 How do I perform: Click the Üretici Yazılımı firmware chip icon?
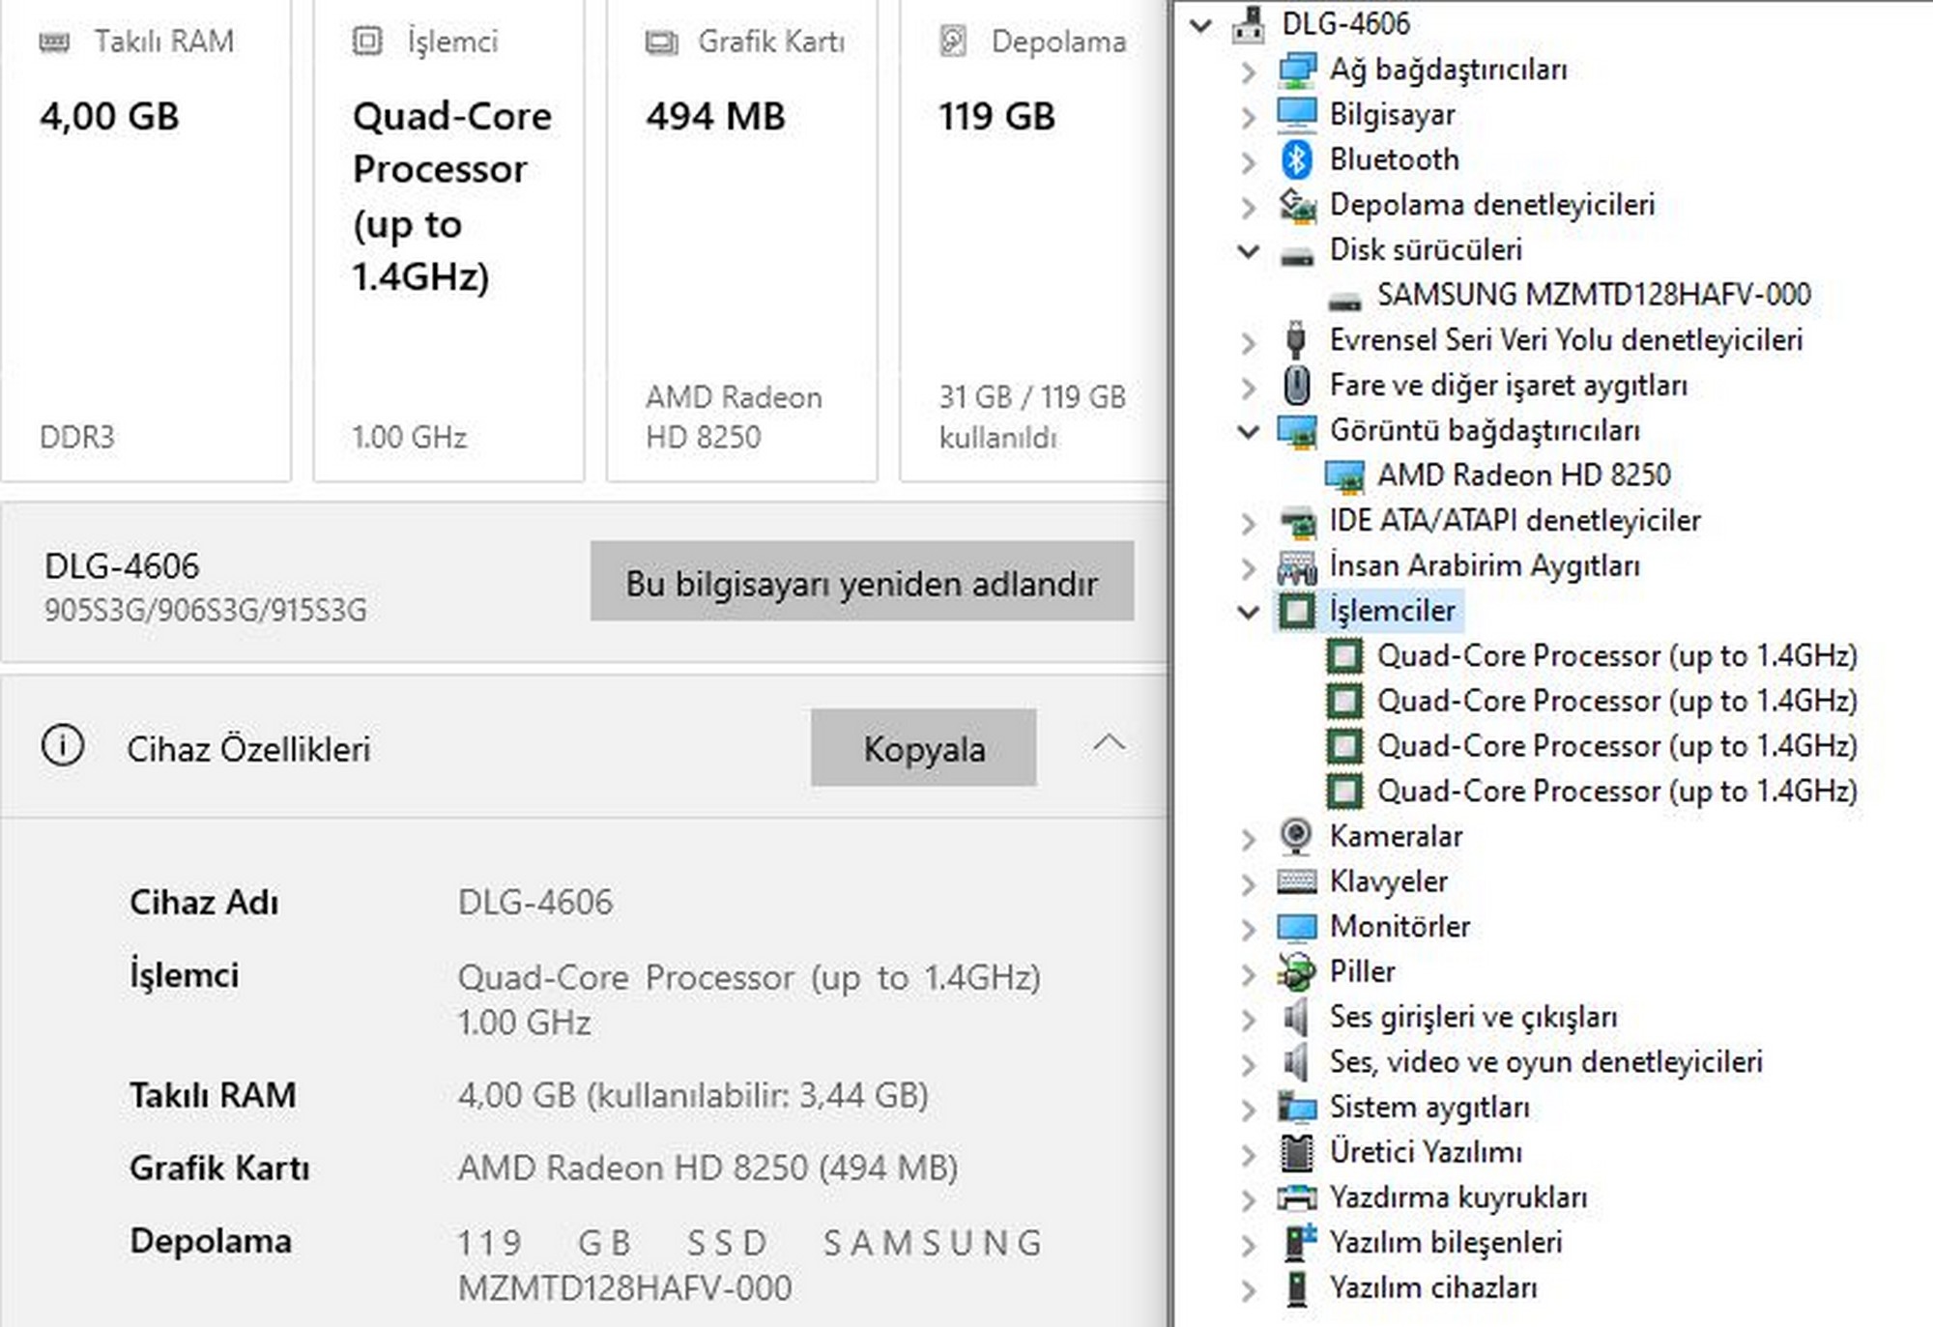1296,1152
